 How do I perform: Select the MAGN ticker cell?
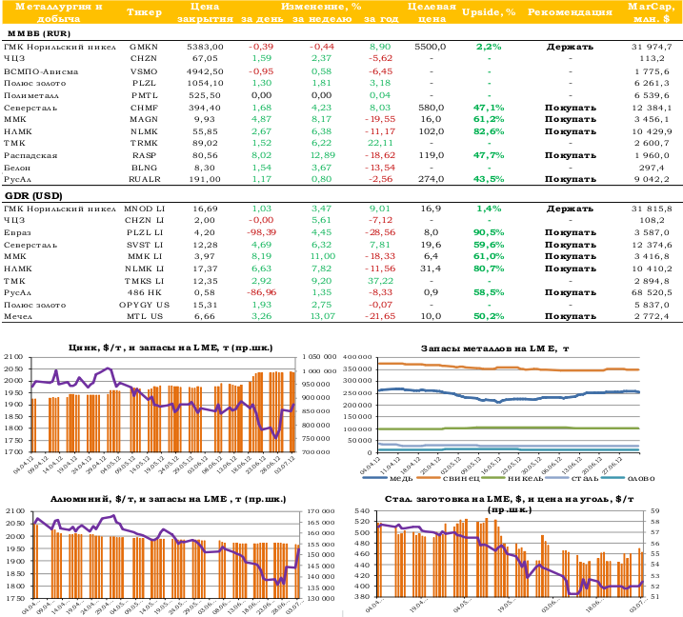point(144,119)
